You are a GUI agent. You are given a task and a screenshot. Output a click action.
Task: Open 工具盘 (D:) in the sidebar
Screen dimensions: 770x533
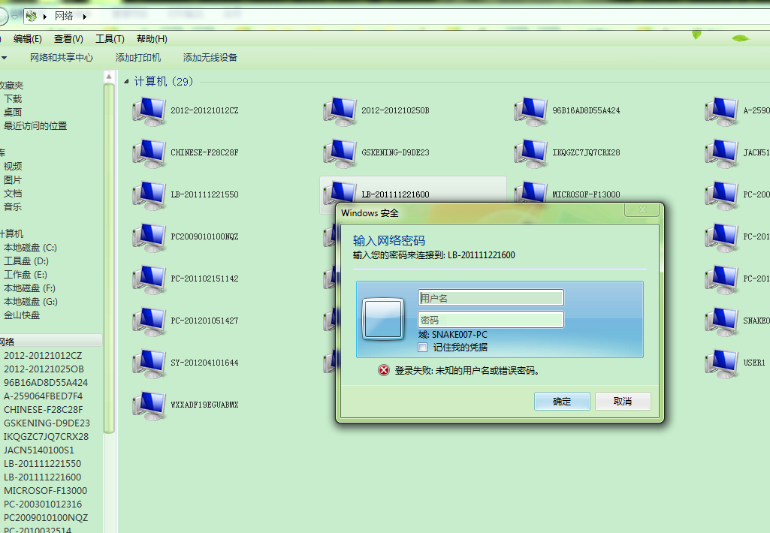click(26, 261)
